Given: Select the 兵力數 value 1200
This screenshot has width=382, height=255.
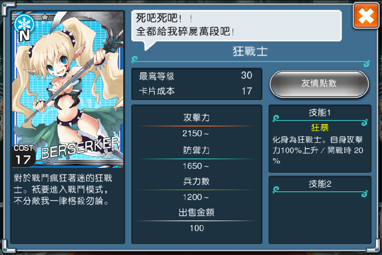Looking at the screenshot, I should (196, 197).
